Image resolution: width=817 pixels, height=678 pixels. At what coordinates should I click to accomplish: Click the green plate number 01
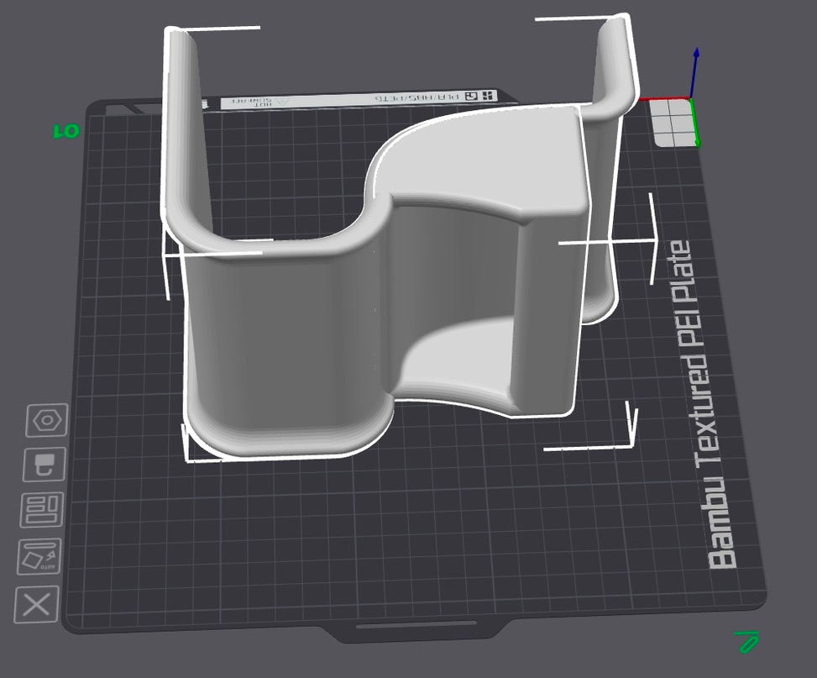coord(66,131)
